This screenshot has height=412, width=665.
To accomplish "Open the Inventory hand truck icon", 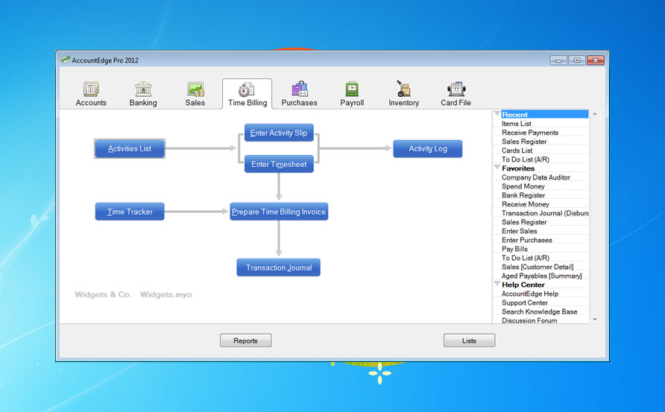I will tap(403, 89).
